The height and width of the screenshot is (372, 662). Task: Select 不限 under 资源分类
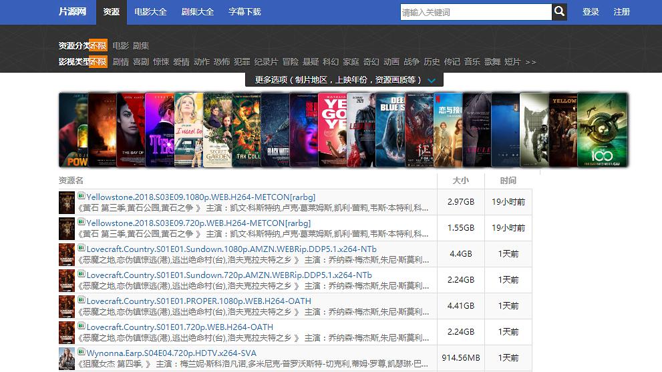coord(98,45)
